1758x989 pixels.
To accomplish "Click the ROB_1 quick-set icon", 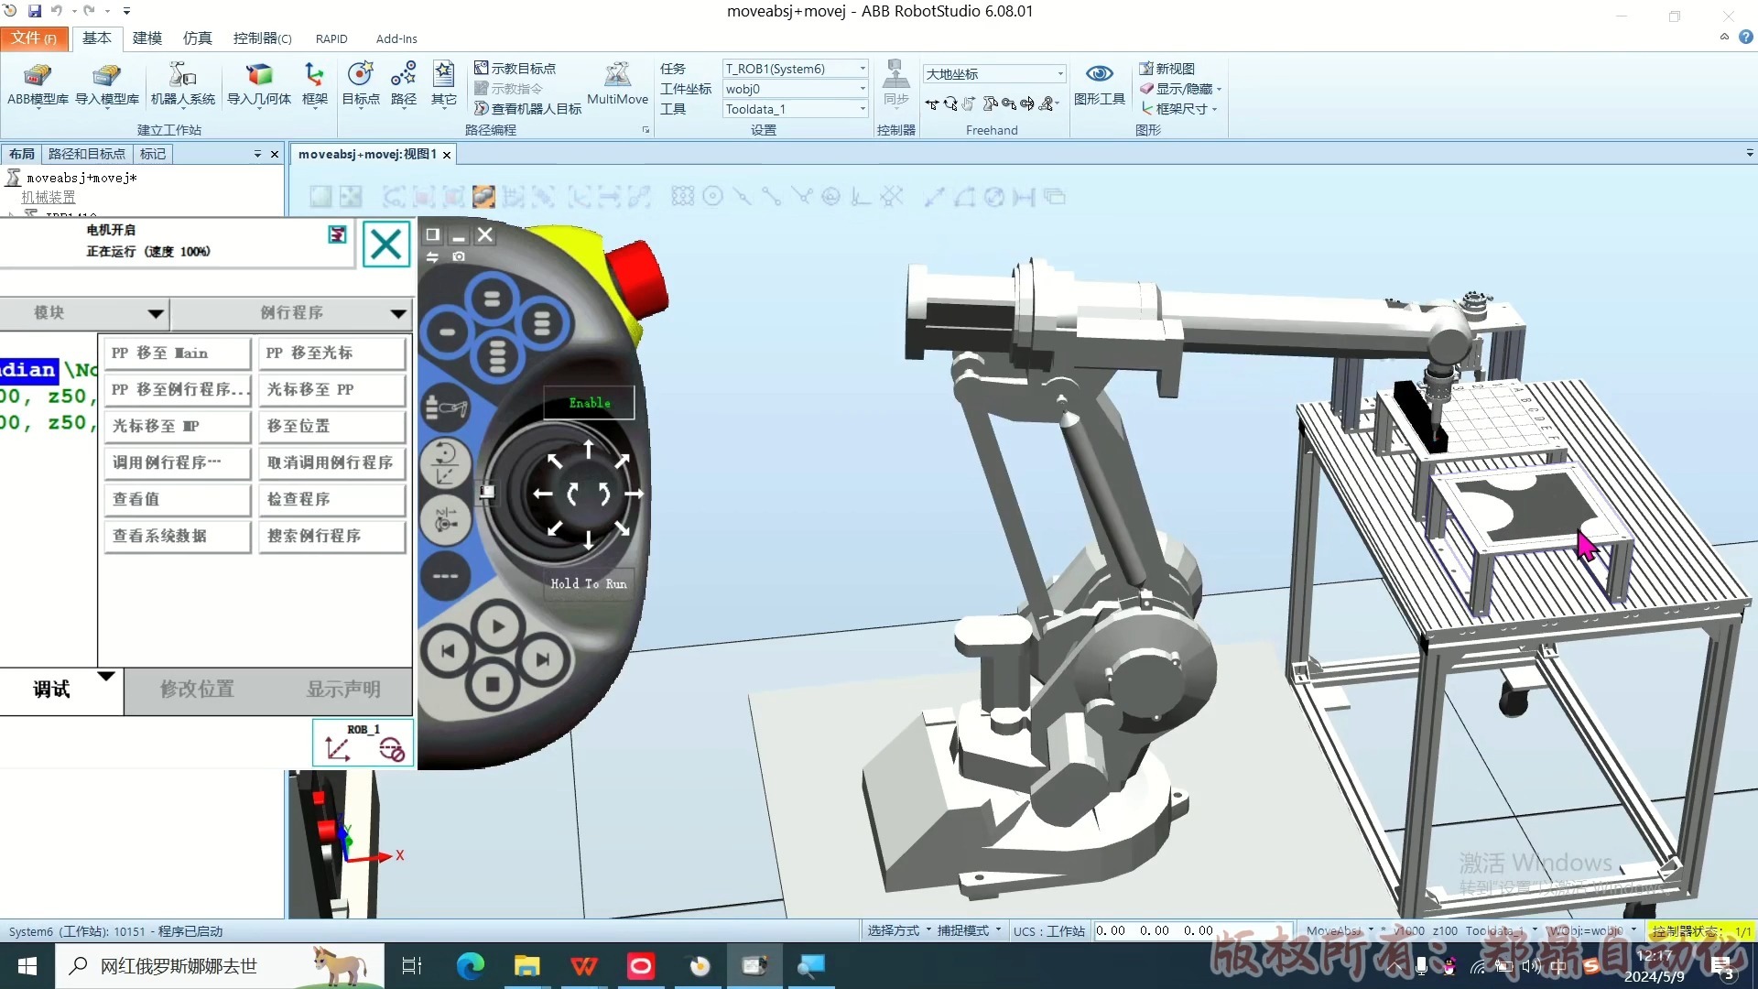I will 364,743.
